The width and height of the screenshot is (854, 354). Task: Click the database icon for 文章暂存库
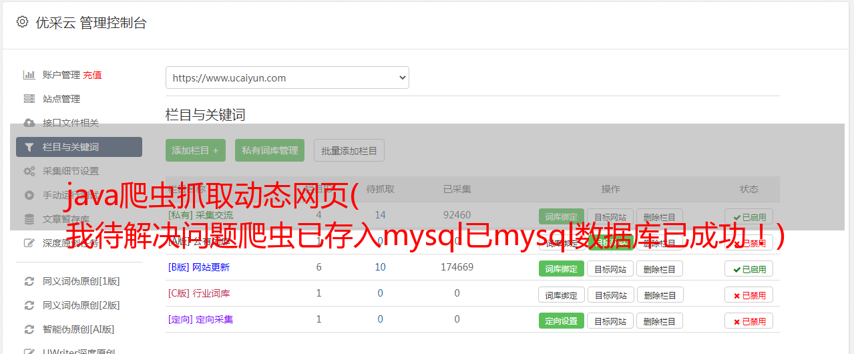pyautogui.click(x=29, y=219)
